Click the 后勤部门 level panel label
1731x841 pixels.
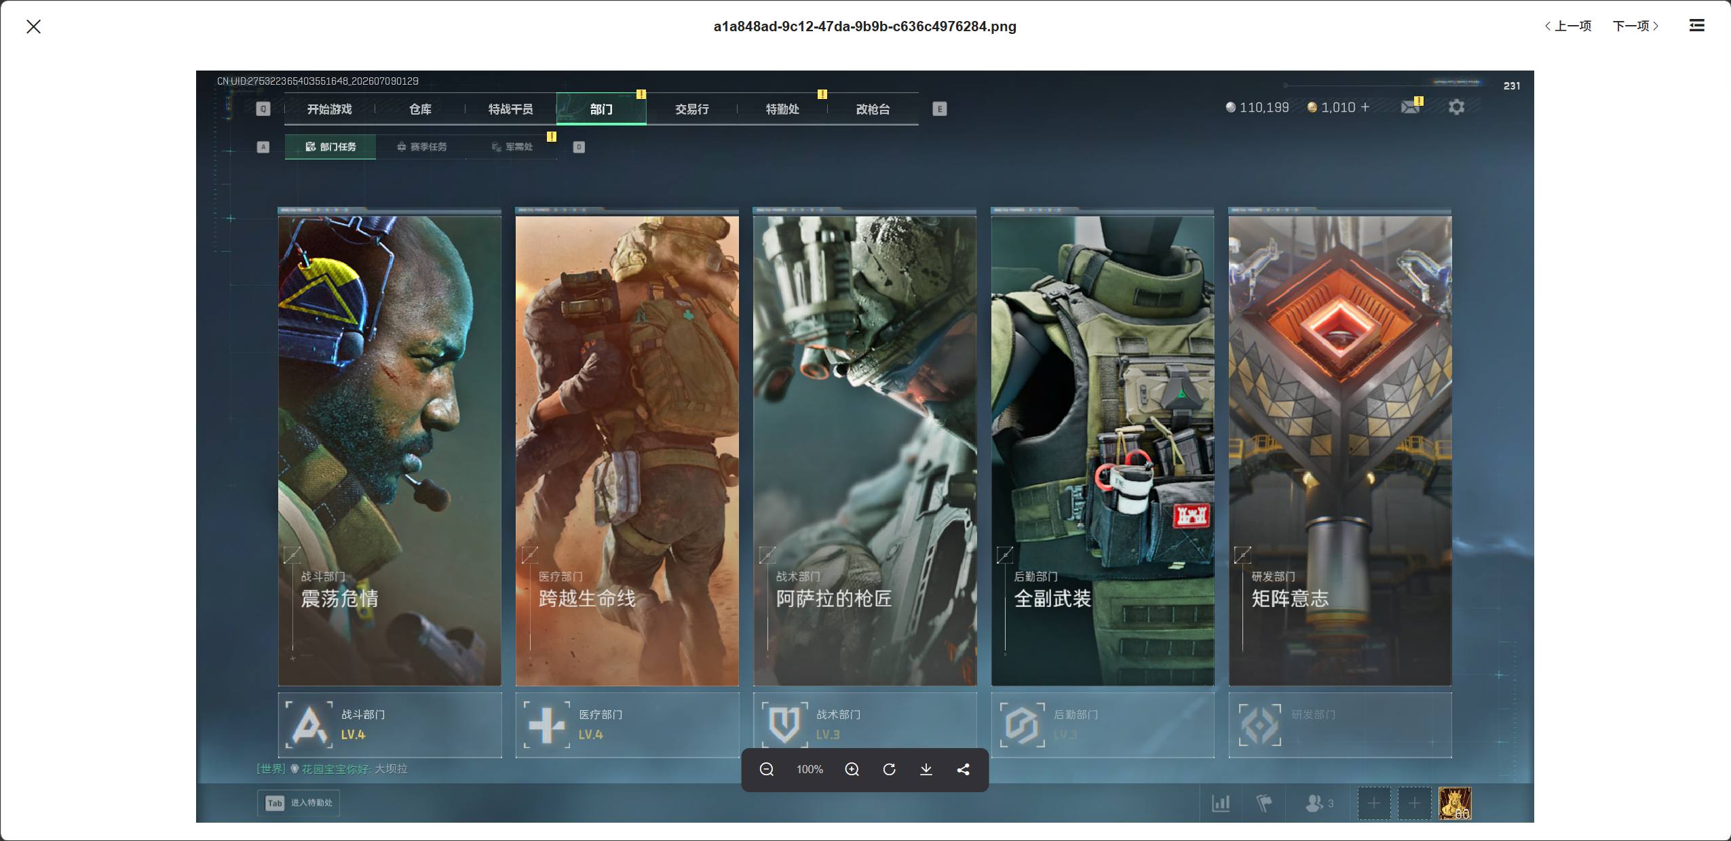point(1076,714)
